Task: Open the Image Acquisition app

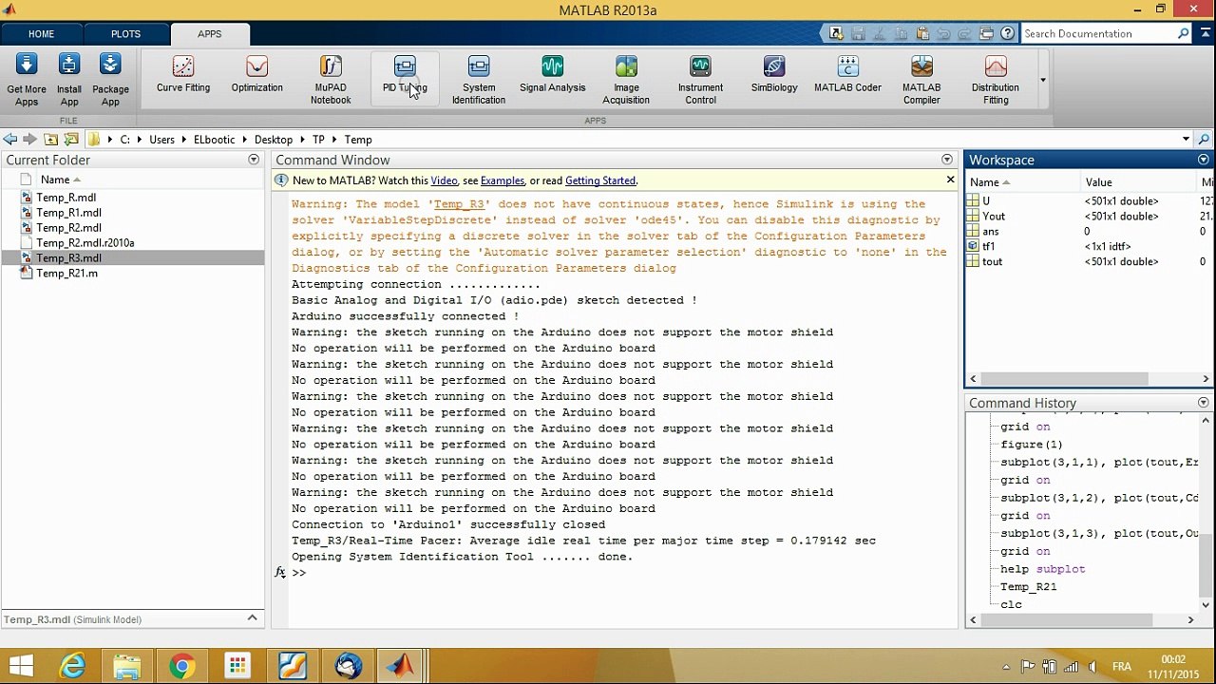Action: point(626,80)
